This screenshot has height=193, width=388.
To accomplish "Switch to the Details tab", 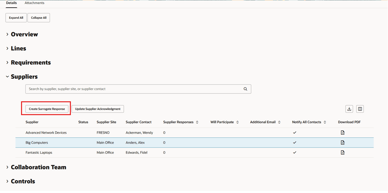I will 11,3.
